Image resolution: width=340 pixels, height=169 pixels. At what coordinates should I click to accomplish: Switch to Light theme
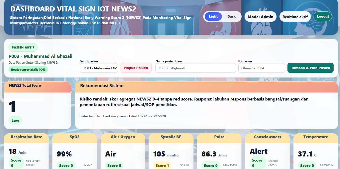[x=213, y=17]
